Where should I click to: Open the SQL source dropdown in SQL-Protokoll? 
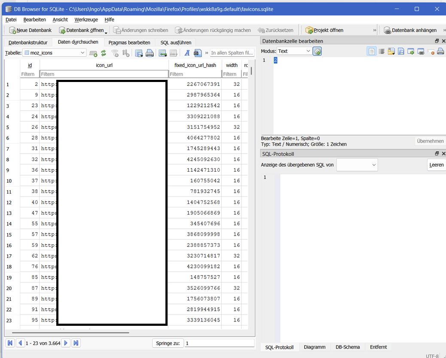(357, 165)
